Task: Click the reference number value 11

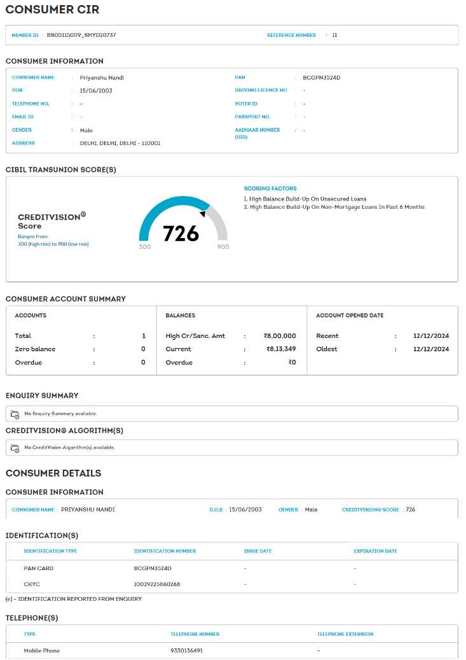Action: point(334,35)
